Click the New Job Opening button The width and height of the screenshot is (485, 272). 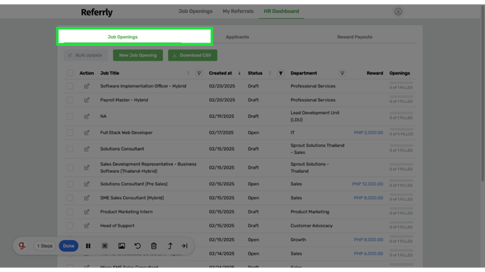138,55
